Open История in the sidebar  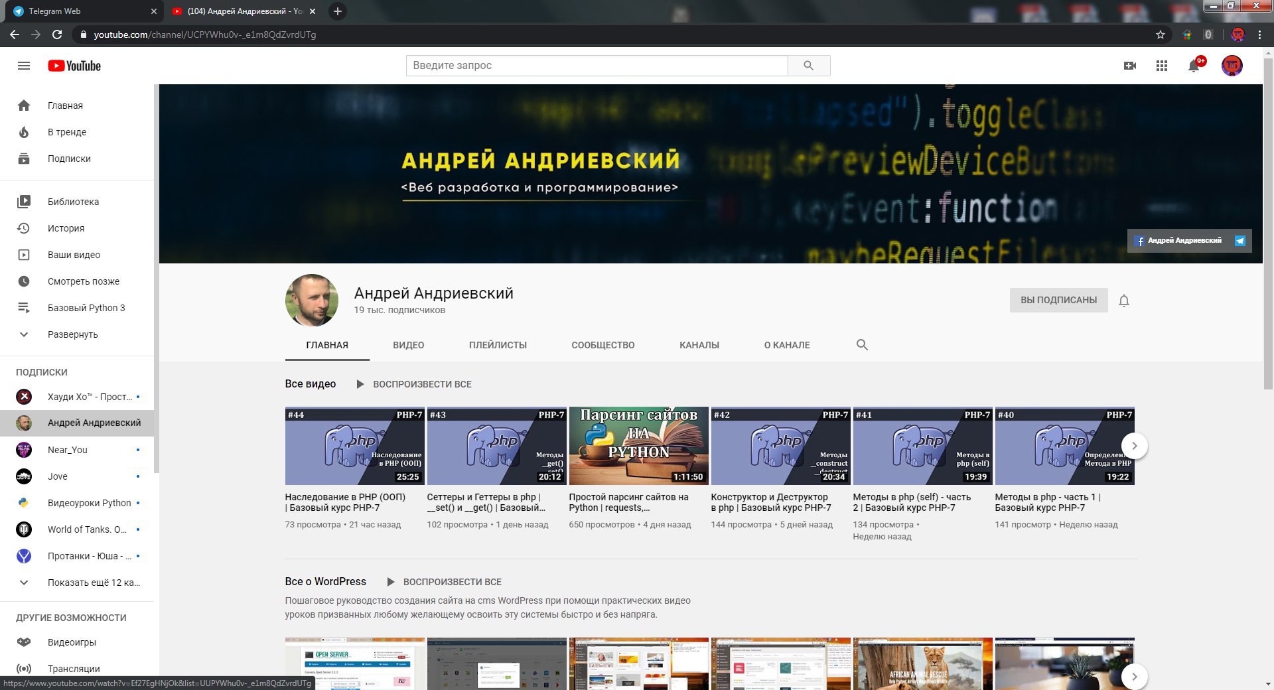(77, 228)
